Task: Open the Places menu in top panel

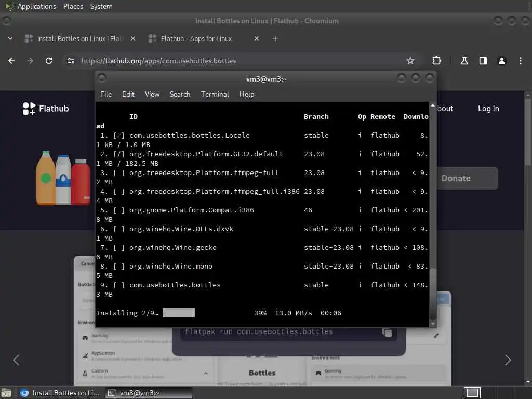Action: click(73, 6)
